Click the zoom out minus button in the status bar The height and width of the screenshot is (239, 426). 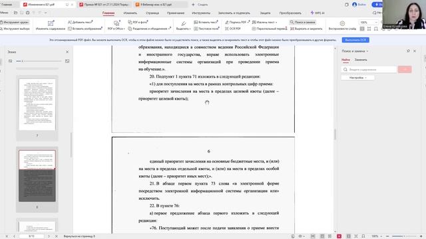387,236
